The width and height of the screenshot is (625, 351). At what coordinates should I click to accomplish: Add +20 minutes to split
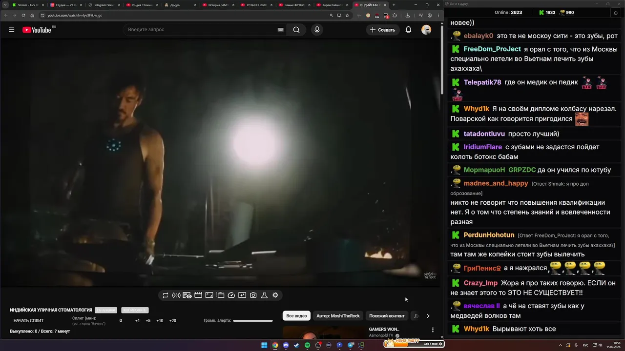(172, 321)
